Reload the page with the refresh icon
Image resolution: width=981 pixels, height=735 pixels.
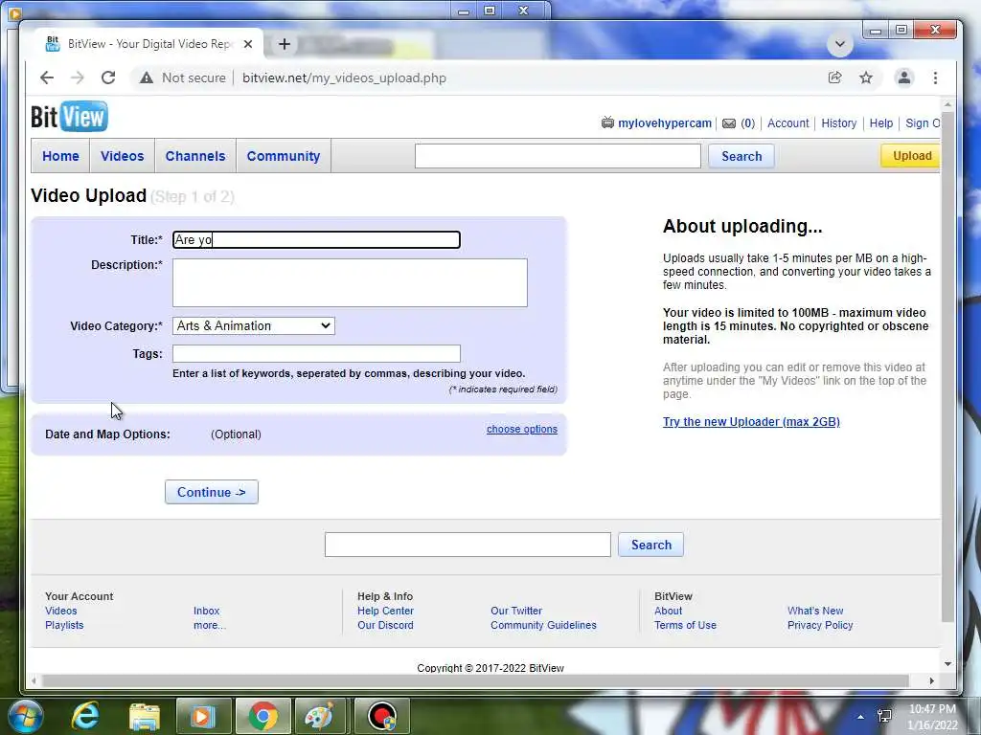coord(108,78)
